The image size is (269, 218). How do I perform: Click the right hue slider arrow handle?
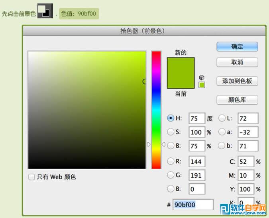tap(163, 144)
